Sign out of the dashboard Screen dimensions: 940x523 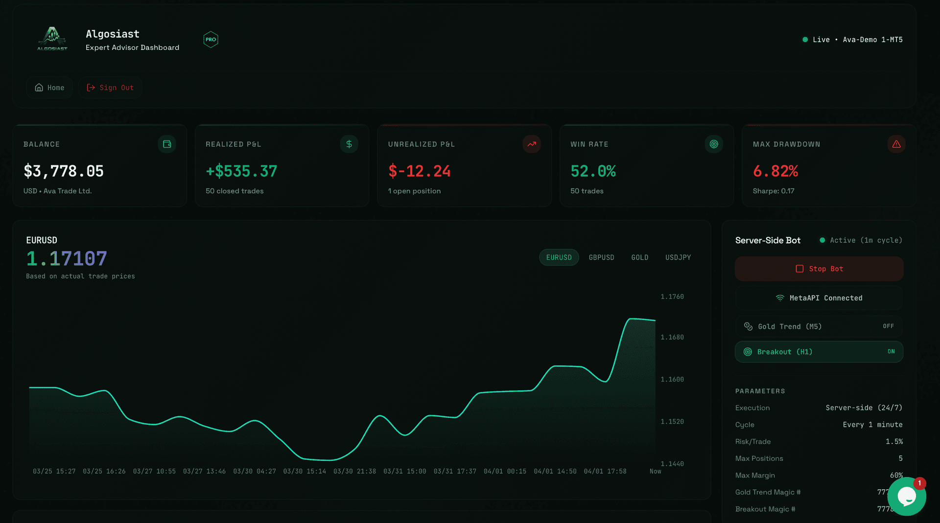click(110, 88)
